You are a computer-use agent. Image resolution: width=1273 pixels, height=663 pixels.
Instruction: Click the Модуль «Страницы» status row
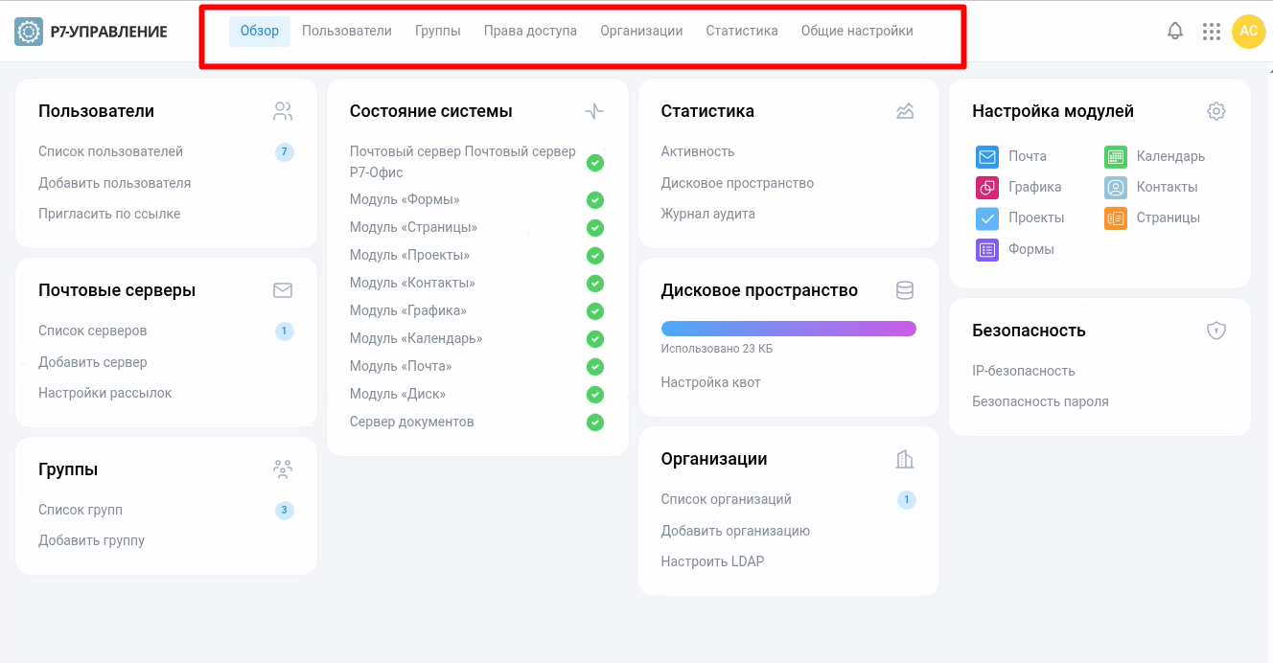point(476,228)
